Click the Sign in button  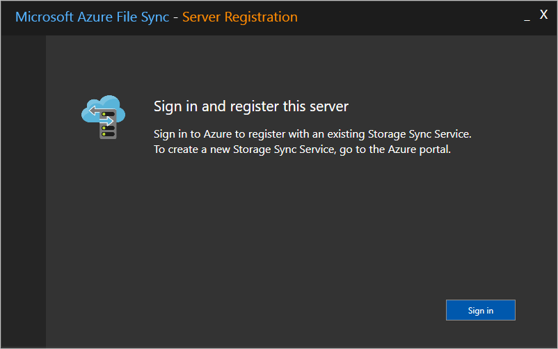[x=480, y=310]
